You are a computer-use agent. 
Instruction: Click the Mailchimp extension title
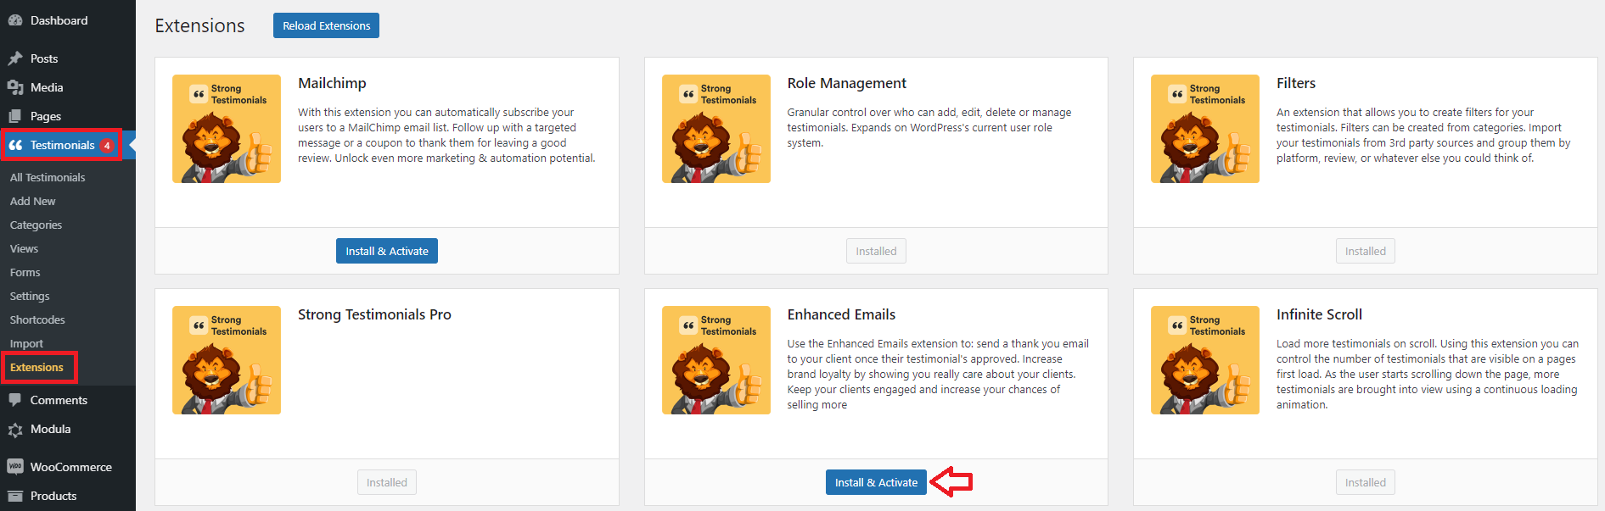[332, 83]
